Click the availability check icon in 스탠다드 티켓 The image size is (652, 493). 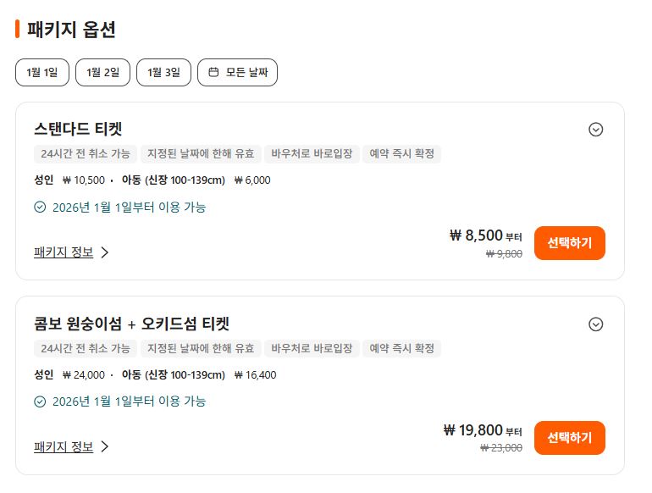tap(40, 207)
